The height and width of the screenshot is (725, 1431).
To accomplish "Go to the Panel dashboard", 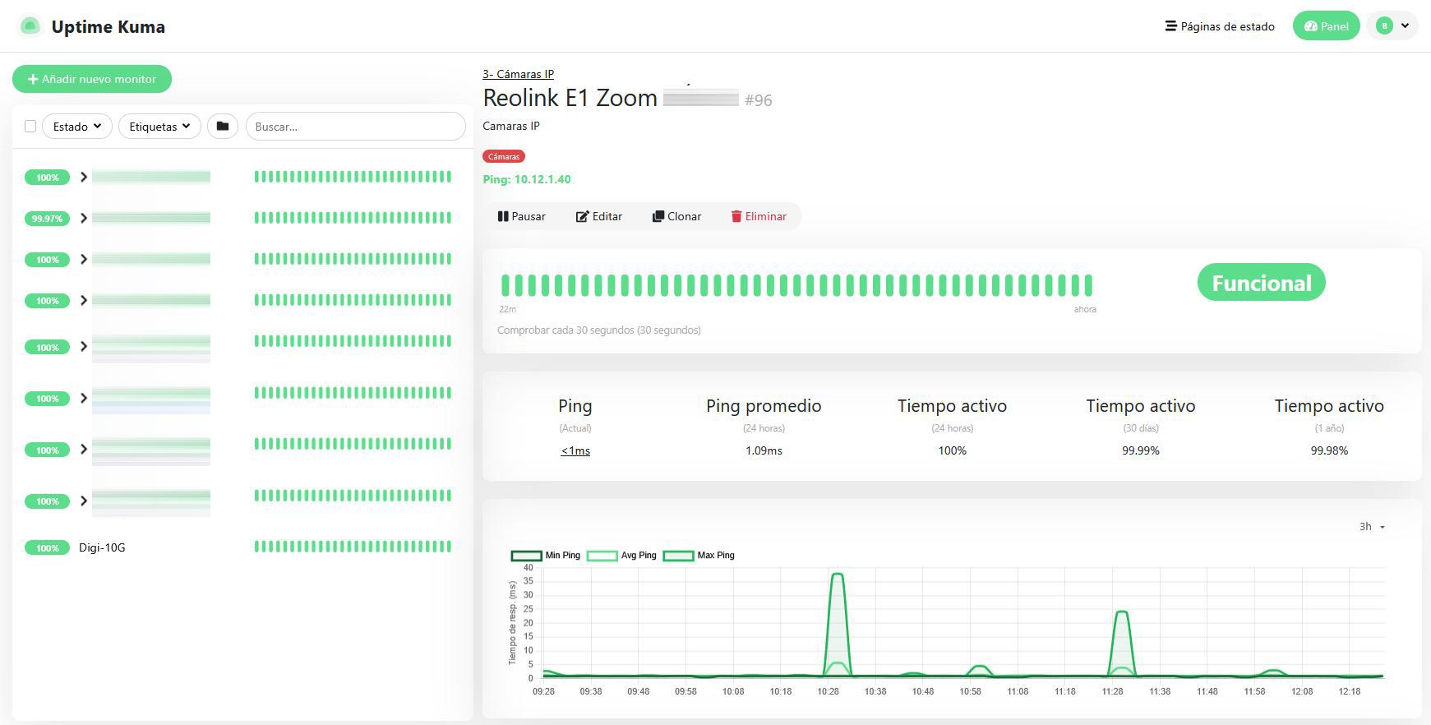I will click(1326, 26).
